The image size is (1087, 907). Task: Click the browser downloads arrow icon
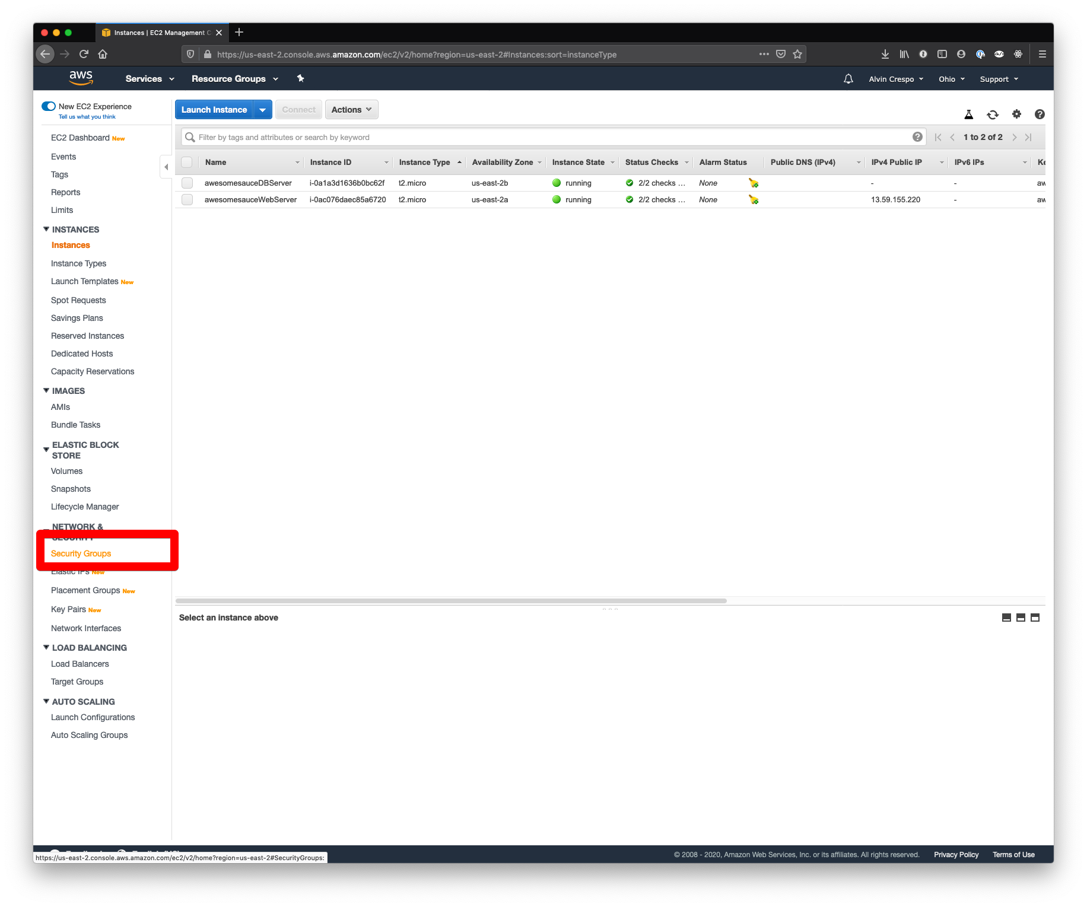click(x=885, y=54)
